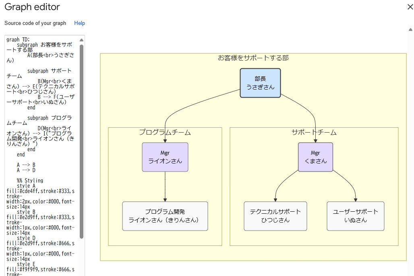Click the 'style A' code line
The image size is (414, 276).
[26, 186]
